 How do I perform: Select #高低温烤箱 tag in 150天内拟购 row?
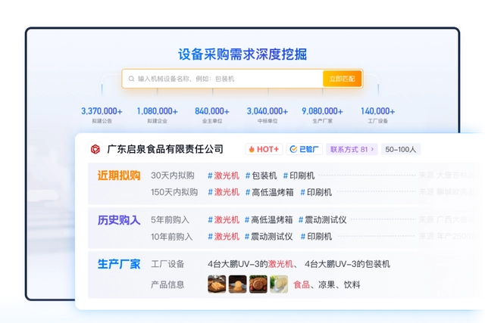pyautogui.click(x=270, y=192)
